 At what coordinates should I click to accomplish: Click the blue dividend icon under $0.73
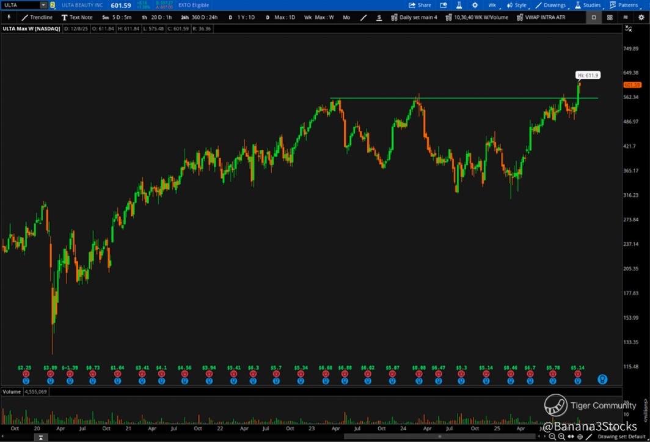92,381
